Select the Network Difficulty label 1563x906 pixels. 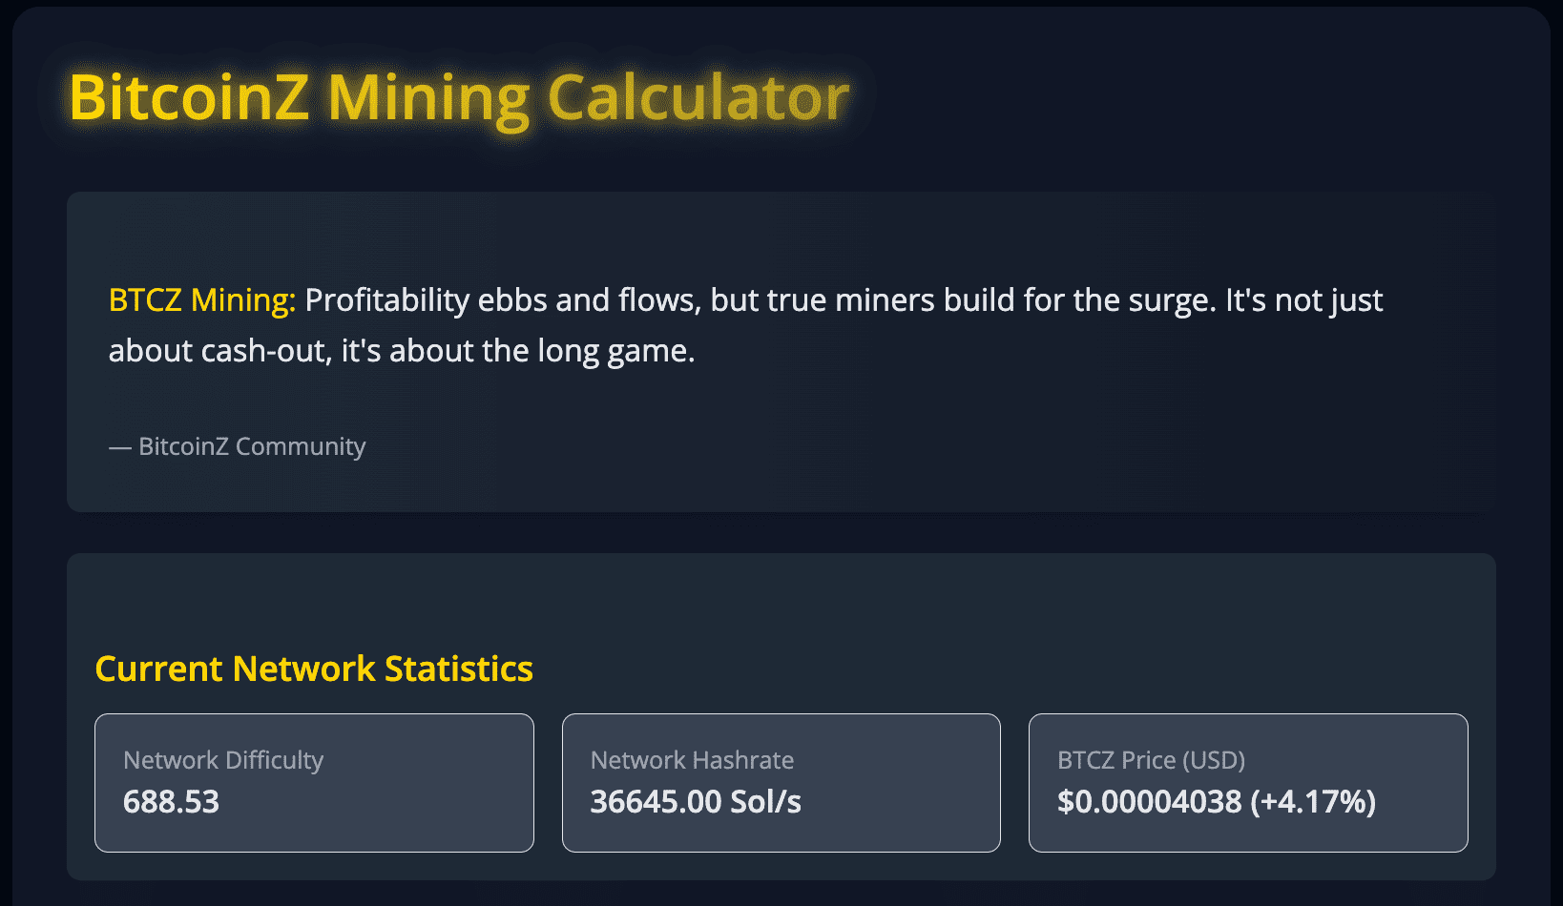(223, 760)
